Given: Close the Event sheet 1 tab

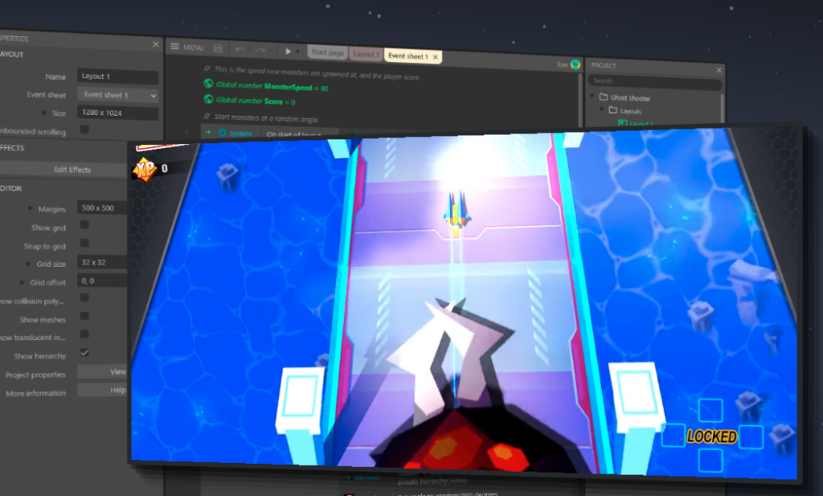Looking at the screenshot, I should pos(435,57).
